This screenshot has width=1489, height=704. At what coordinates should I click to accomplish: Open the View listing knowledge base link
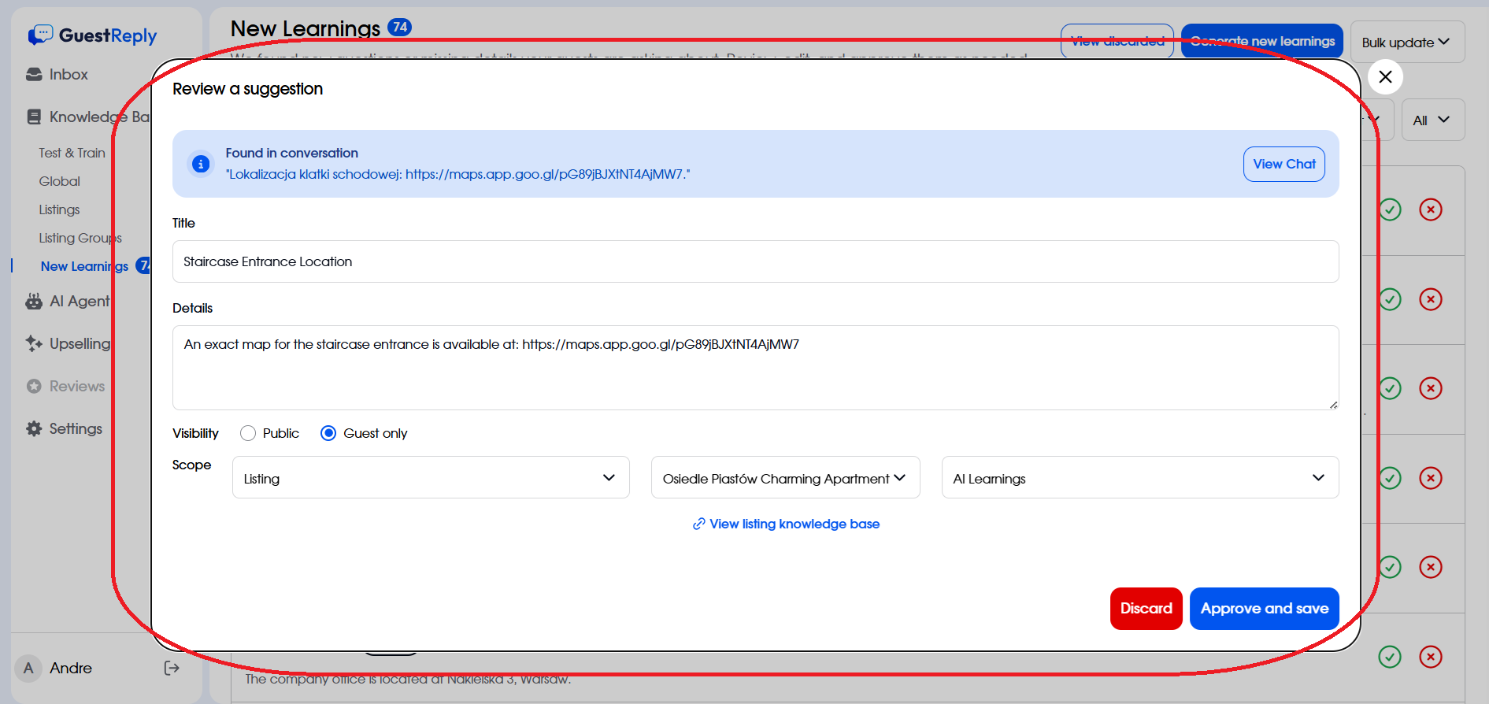794,524
